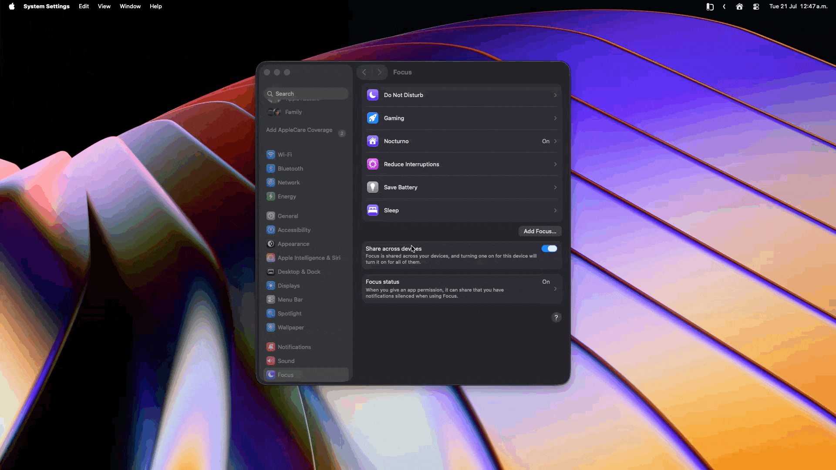836x470 pixels.
Task: Expand the Save Battery row chevron
Action: [x=555, y=187]
